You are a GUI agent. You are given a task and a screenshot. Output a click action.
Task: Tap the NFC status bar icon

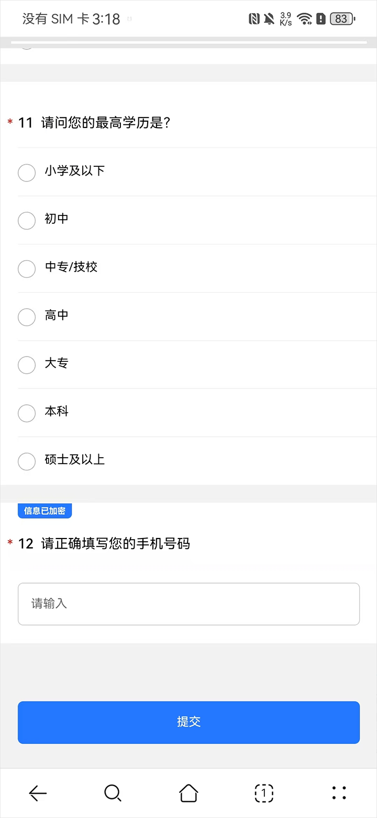pyautogui.click(x=254, y=19)
